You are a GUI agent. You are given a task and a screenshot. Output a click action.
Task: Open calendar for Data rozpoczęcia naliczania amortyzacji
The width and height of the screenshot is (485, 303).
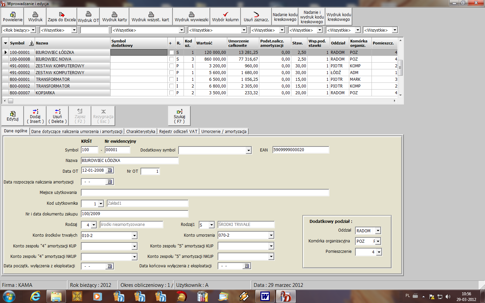(110, 182)
